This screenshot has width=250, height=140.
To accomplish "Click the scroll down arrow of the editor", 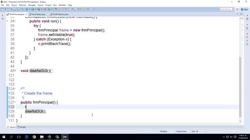I will tap(240, 121).
